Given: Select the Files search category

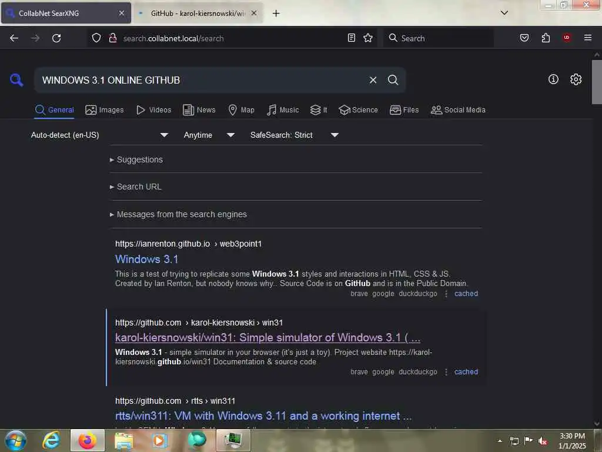Looking at the screenshot, I should pos(404,110).
